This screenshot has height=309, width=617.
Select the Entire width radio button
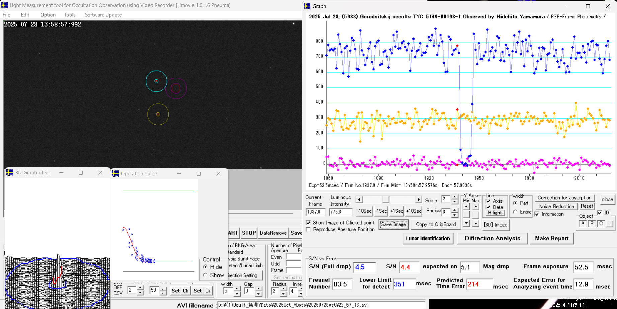[515, 212]
